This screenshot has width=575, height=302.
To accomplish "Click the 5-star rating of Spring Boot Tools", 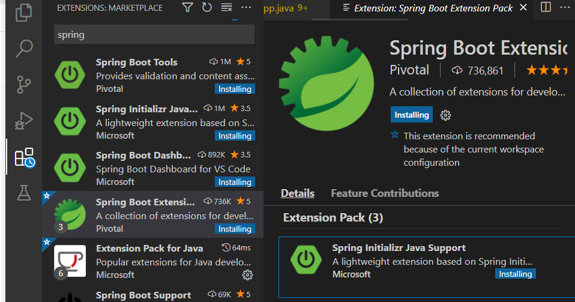I will 244,62.
